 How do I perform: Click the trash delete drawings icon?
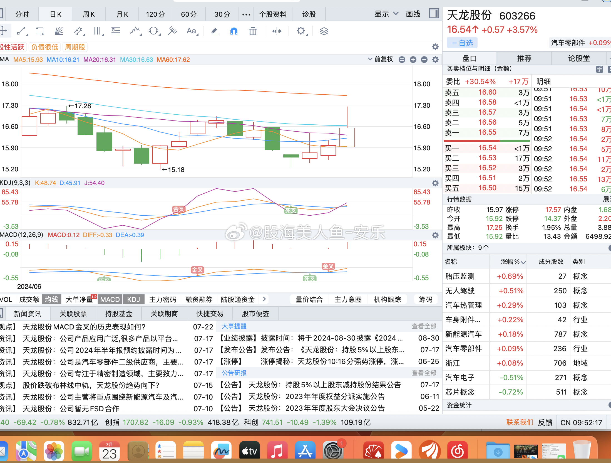(x=253, y=31)
